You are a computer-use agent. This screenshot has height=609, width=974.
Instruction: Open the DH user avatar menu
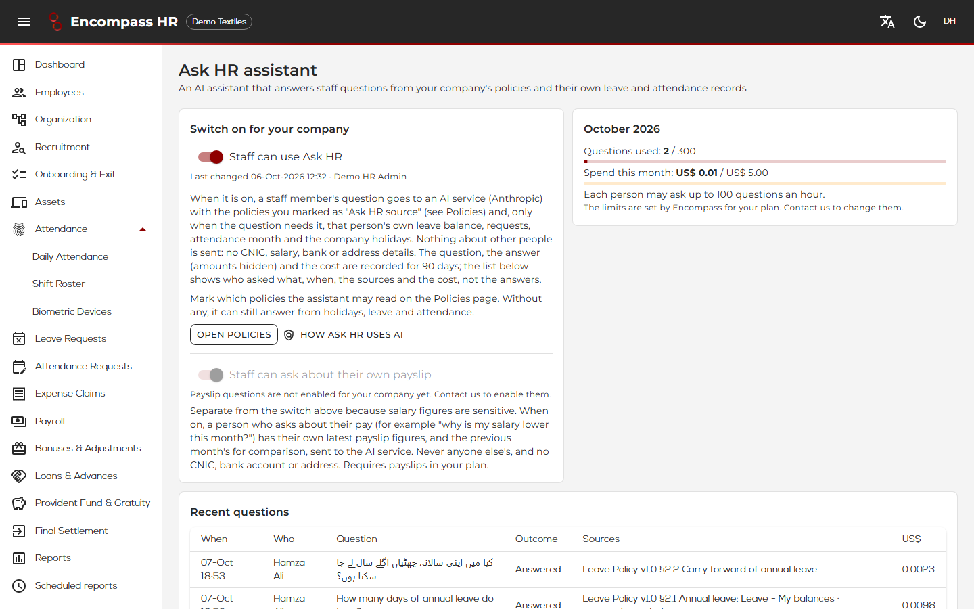(950, 22)
